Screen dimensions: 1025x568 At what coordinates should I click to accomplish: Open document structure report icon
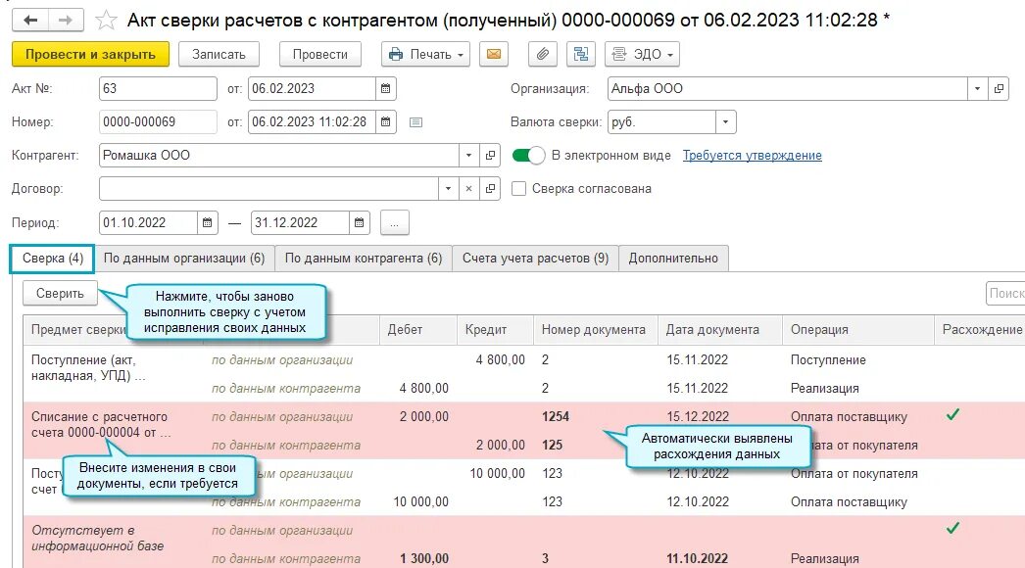pos(580,54)
